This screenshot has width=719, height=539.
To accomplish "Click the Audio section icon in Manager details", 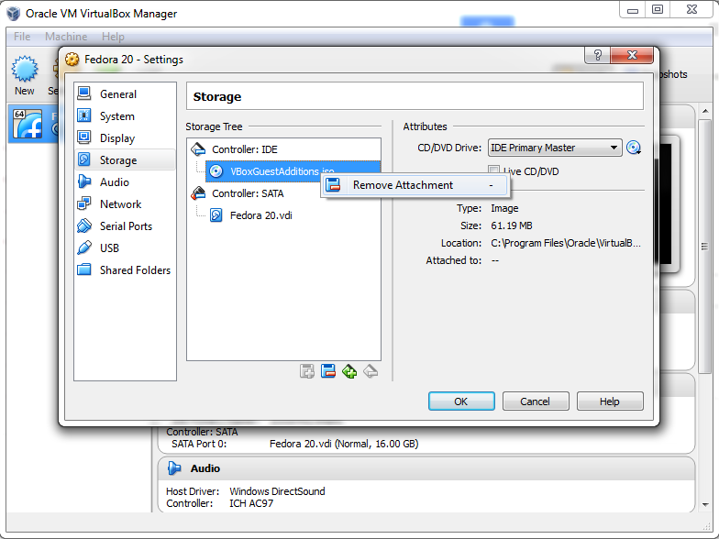I will pyautogui.click(x=174, y=467).
